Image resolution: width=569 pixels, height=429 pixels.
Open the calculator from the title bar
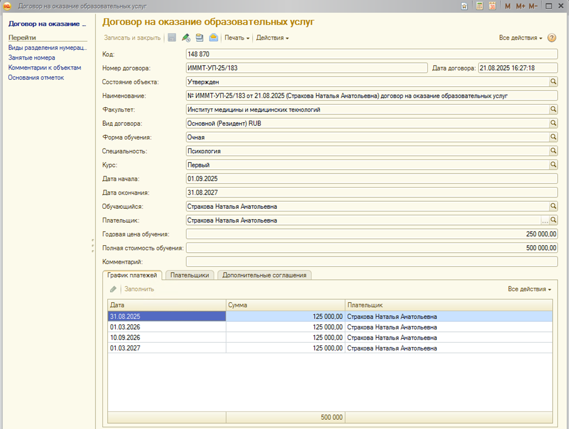(480, 6)
